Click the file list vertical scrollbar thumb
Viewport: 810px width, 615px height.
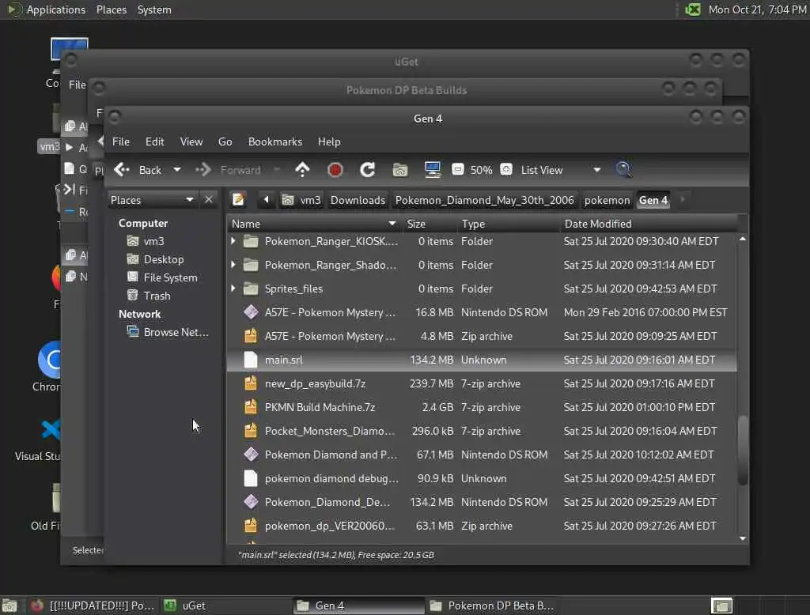tap(743, 451)
